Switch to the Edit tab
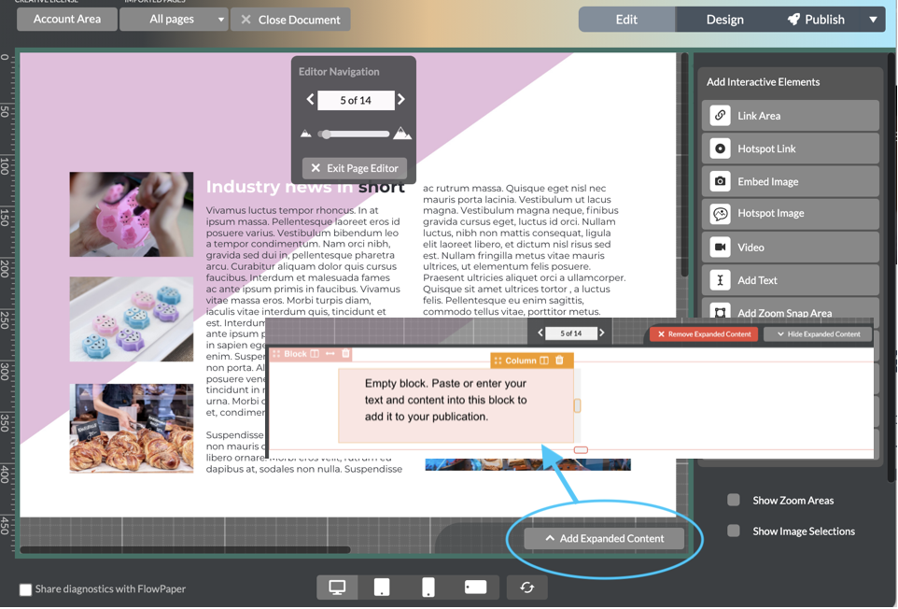 tap(626, 20)
